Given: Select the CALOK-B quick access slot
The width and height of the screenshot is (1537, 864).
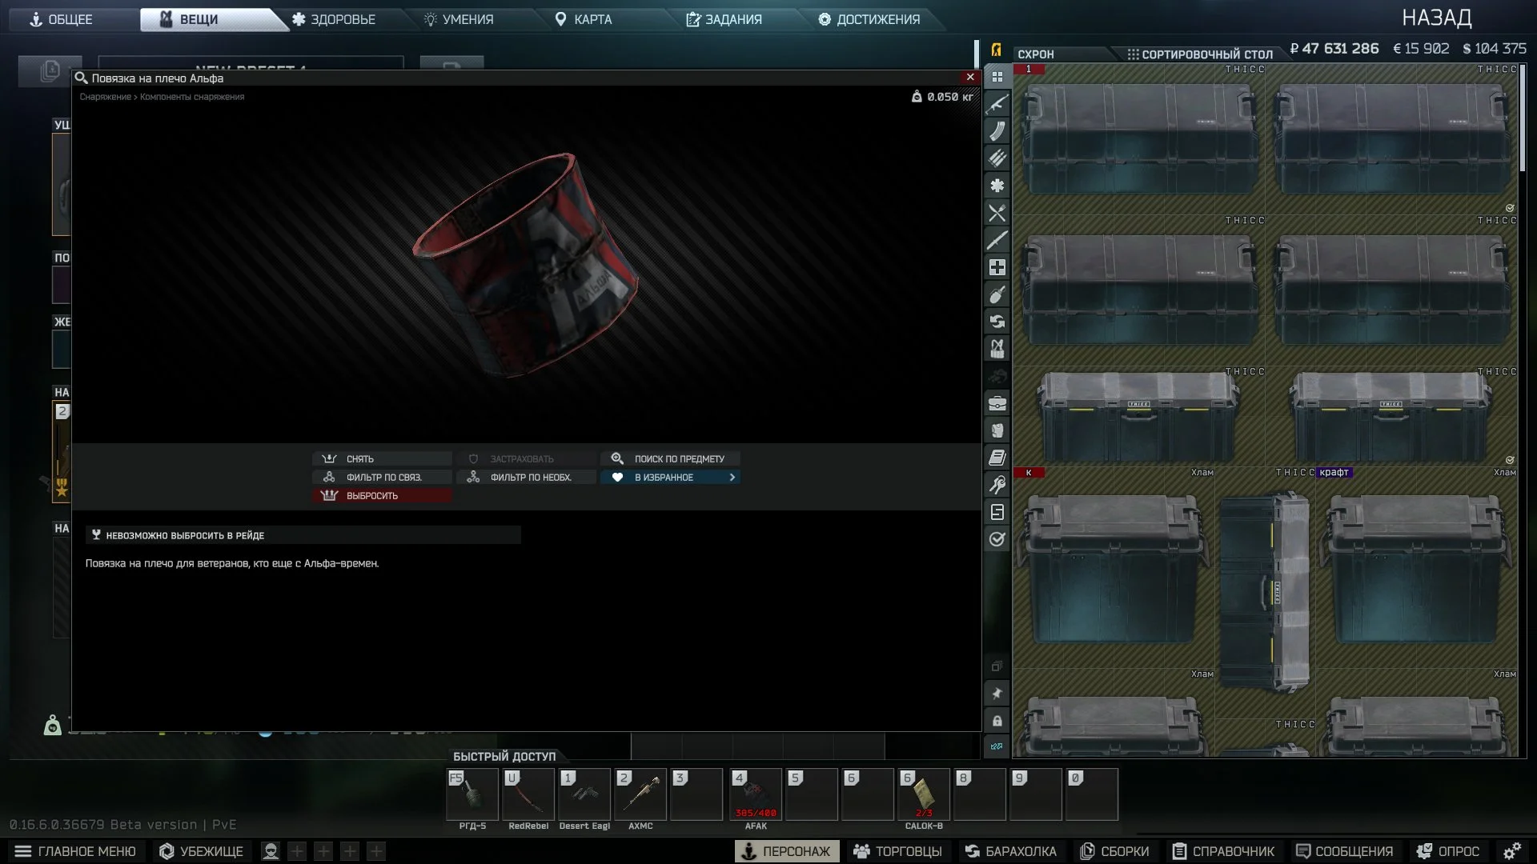Looking at the screenshot, I should [924, 794].
